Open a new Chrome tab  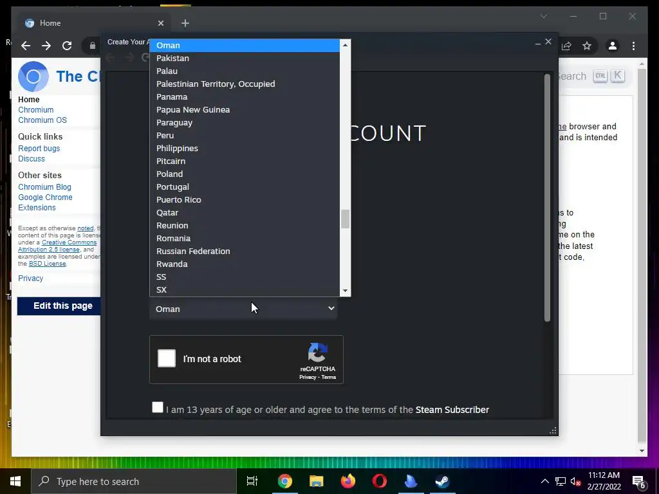tap(185, 23)
